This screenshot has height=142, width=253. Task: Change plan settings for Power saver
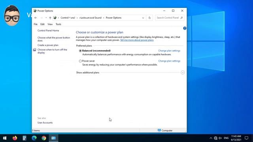(169, 61)
